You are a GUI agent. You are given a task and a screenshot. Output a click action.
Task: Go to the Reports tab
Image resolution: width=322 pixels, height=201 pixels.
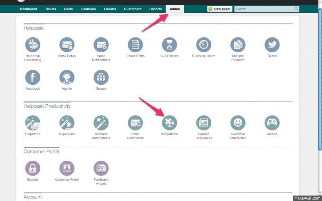click(x=155, y=9)
